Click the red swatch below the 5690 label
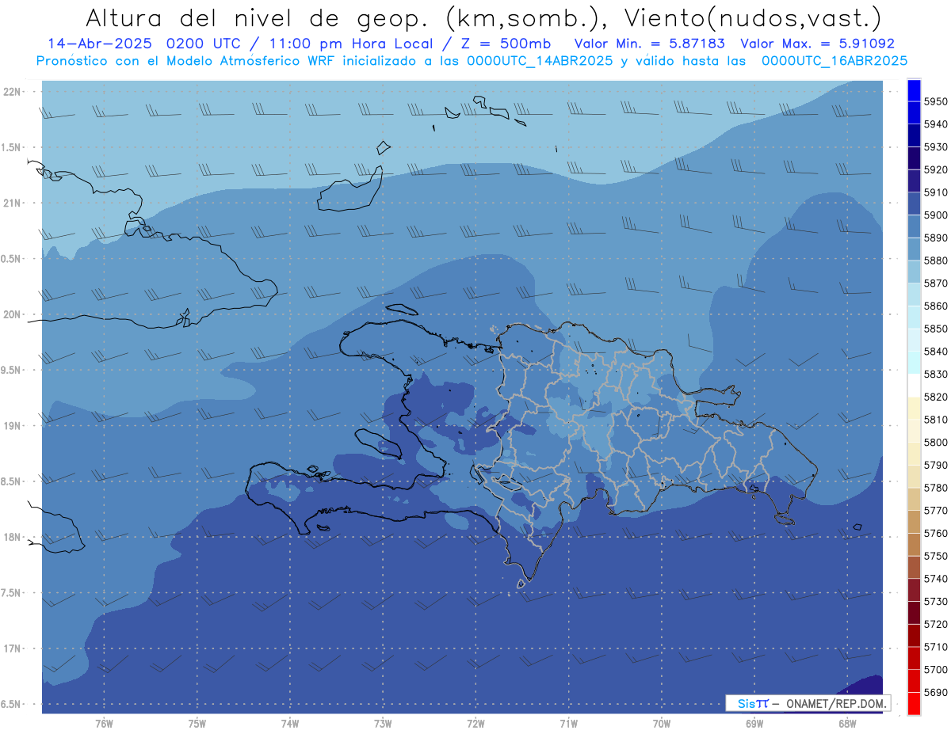This screenshot has width=951, height=734. pyautogui.click(x=914, y=704)
